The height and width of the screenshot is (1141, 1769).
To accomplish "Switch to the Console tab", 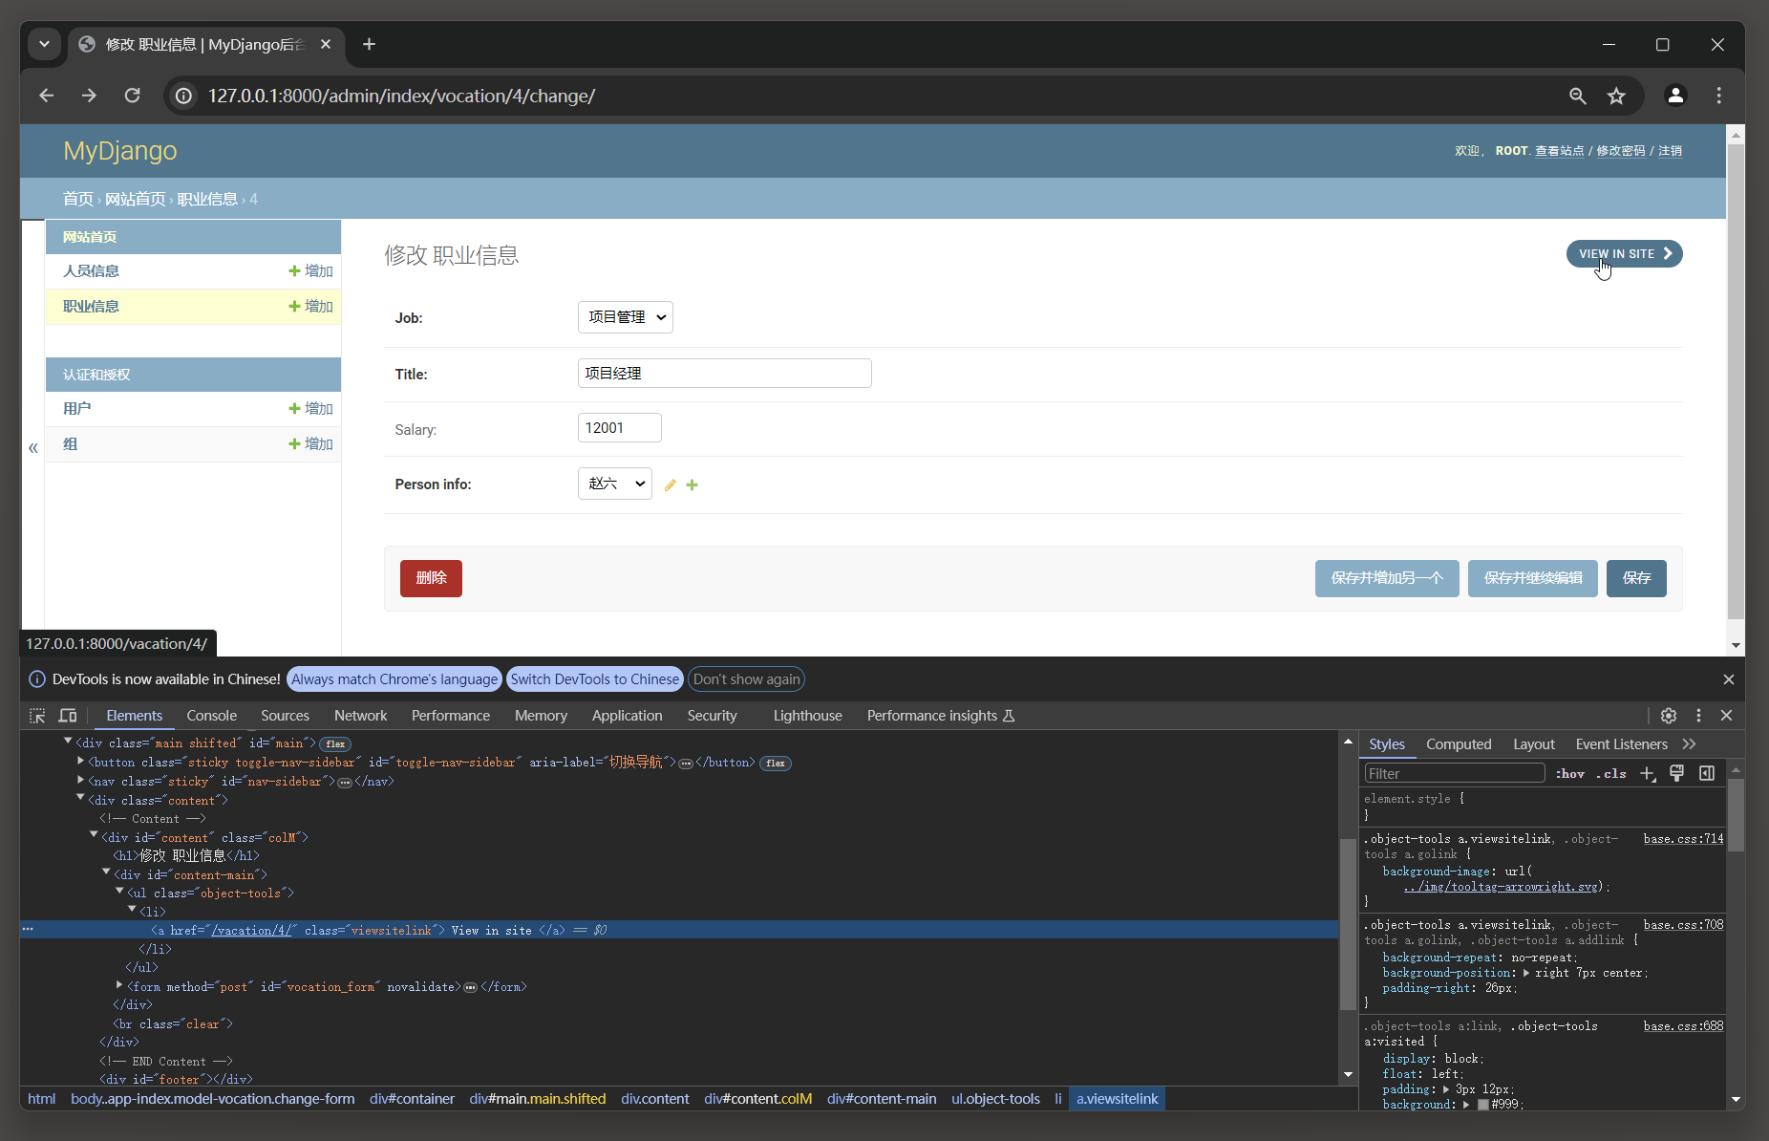I will click(x=211, y=716).
